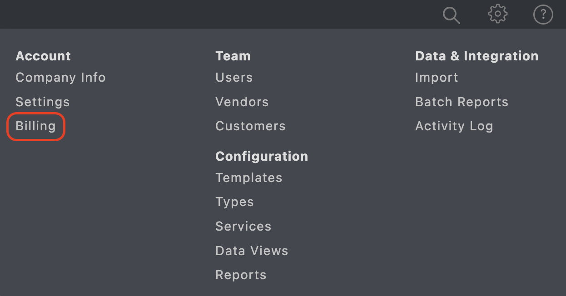Image resolution: width=566 pixels, height=296 pixels.
Task: Open Import under Data & Integration
Action: click(437, 78)
